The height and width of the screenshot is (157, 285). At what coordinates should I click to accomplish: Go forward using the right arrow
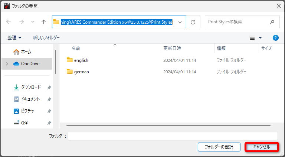pos(22,22)
